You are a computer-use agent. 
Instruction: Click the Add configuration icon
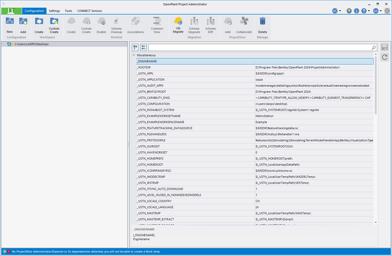pos(23,21)
